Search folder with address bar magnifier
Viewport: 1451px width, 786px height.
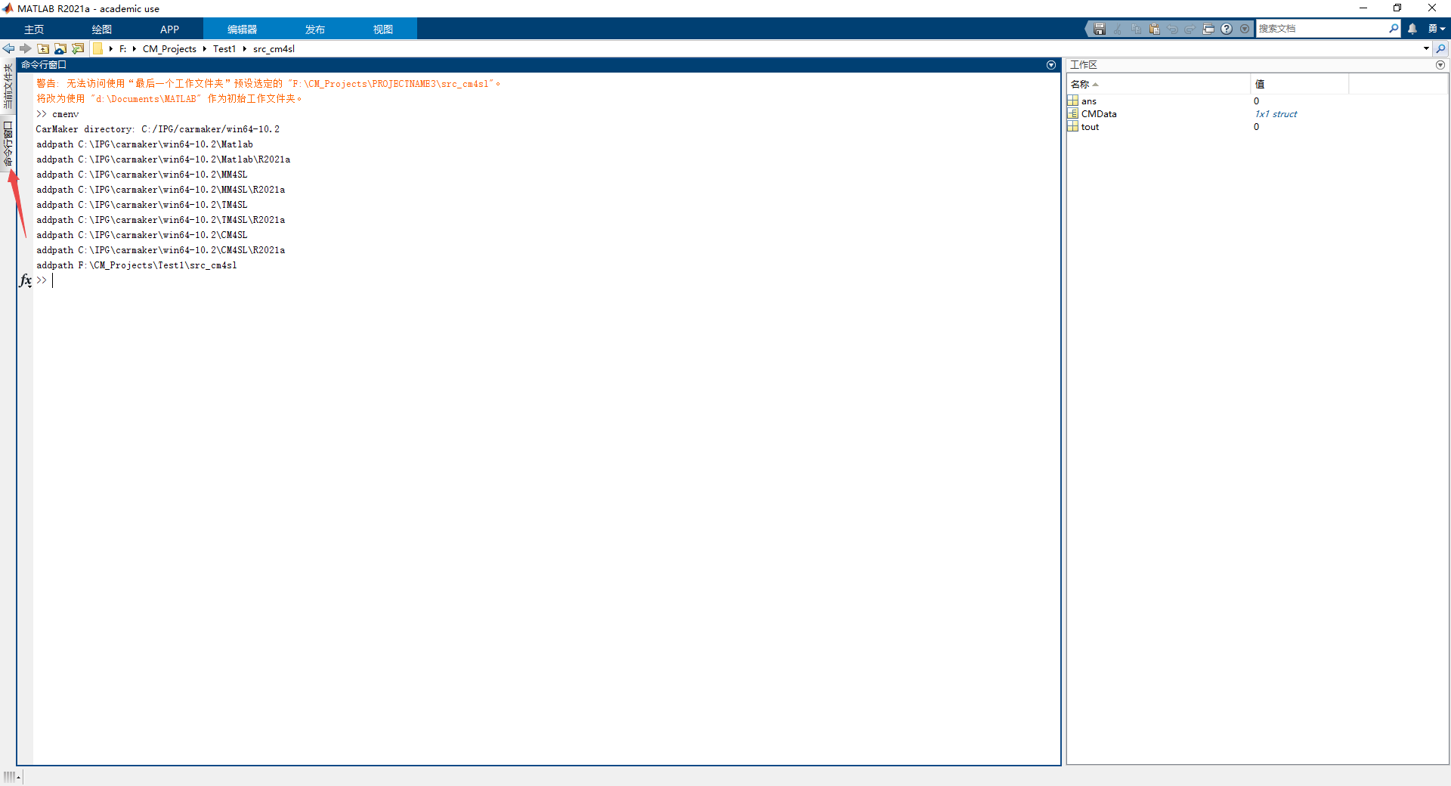[1441, 48]
